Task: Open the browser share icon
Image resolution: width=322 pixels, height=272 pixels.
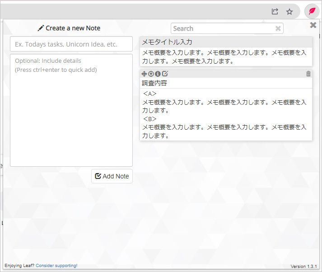Action: pos(275,11)
